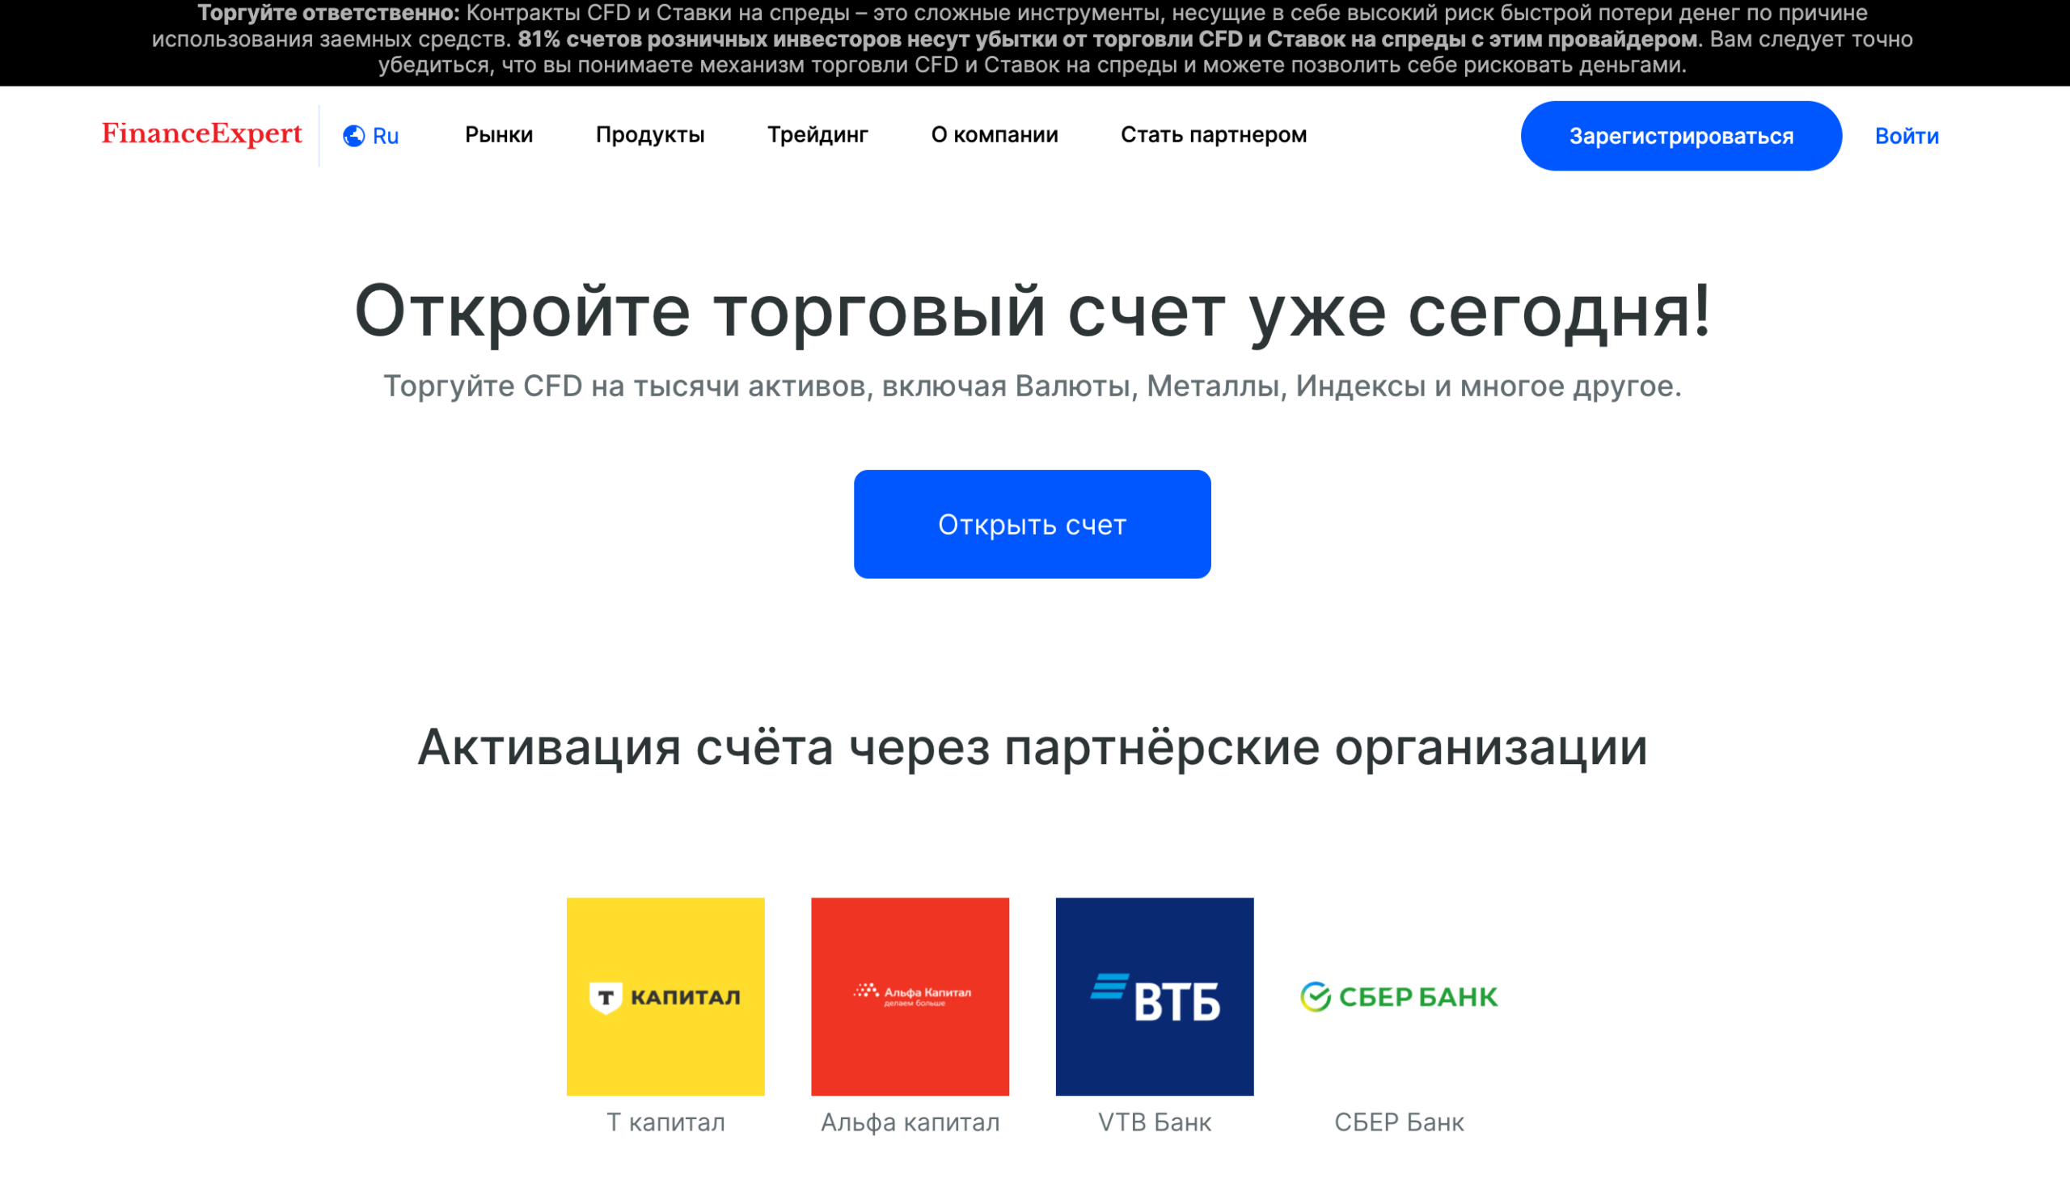
Task: Click the Торгуйте ответственно risk warning text
Action: pyautogui.click(x=1032, y=40)
